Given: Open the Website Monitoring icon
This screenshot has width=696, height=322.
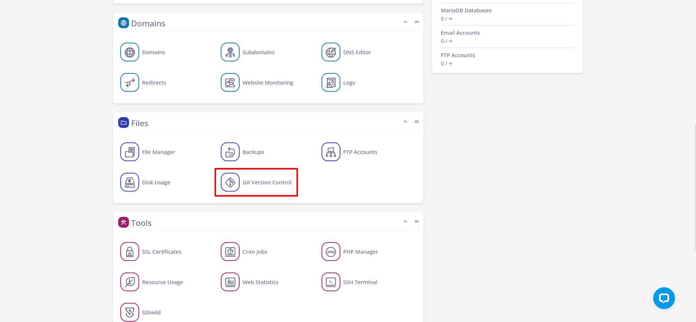Looking at the screenshot, I should [230, 82].
